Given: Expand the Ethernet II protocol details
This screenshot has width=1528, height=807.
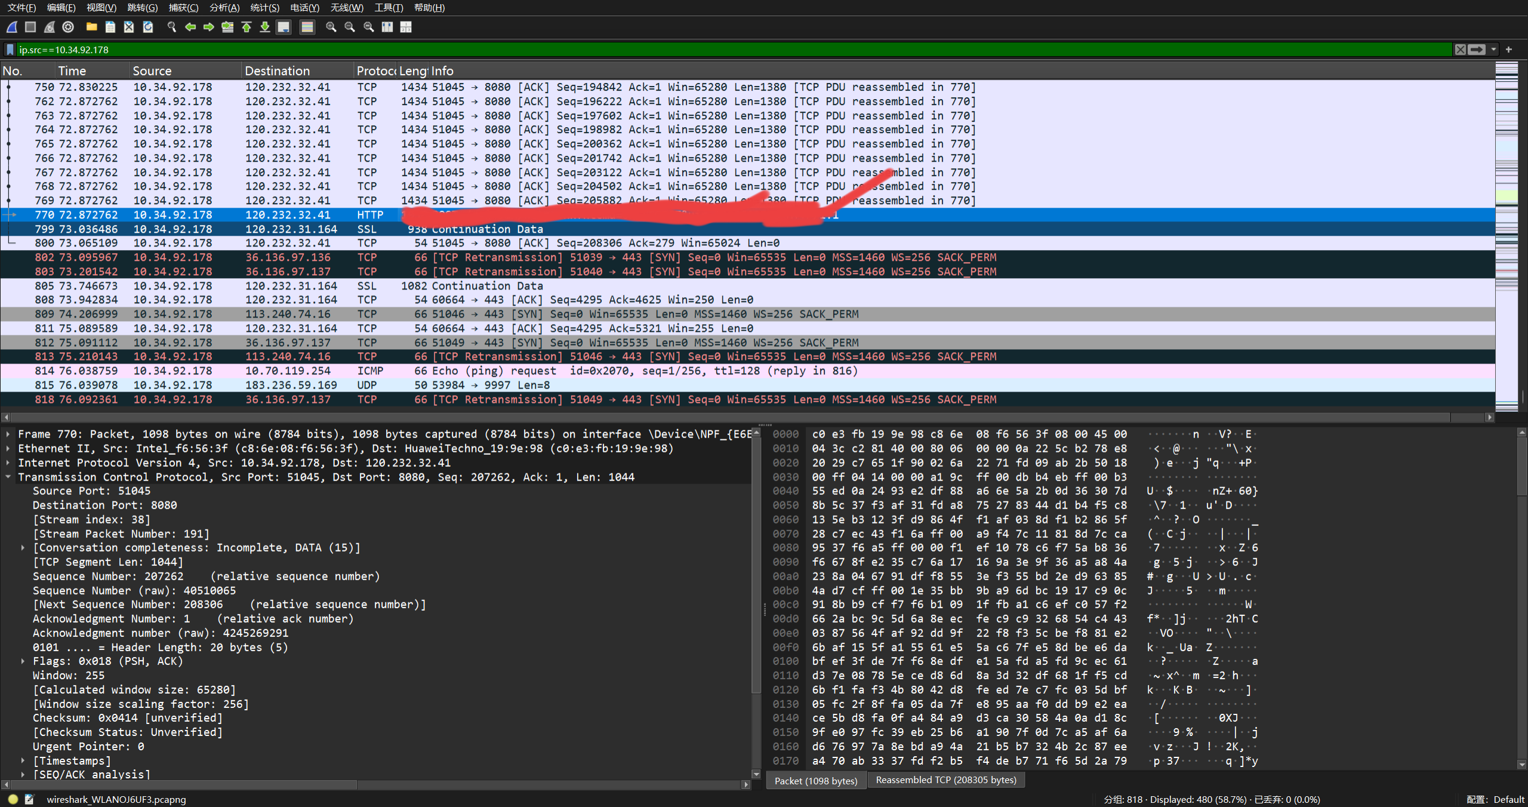Looking at the screenshot, I should tap(8, 448).
